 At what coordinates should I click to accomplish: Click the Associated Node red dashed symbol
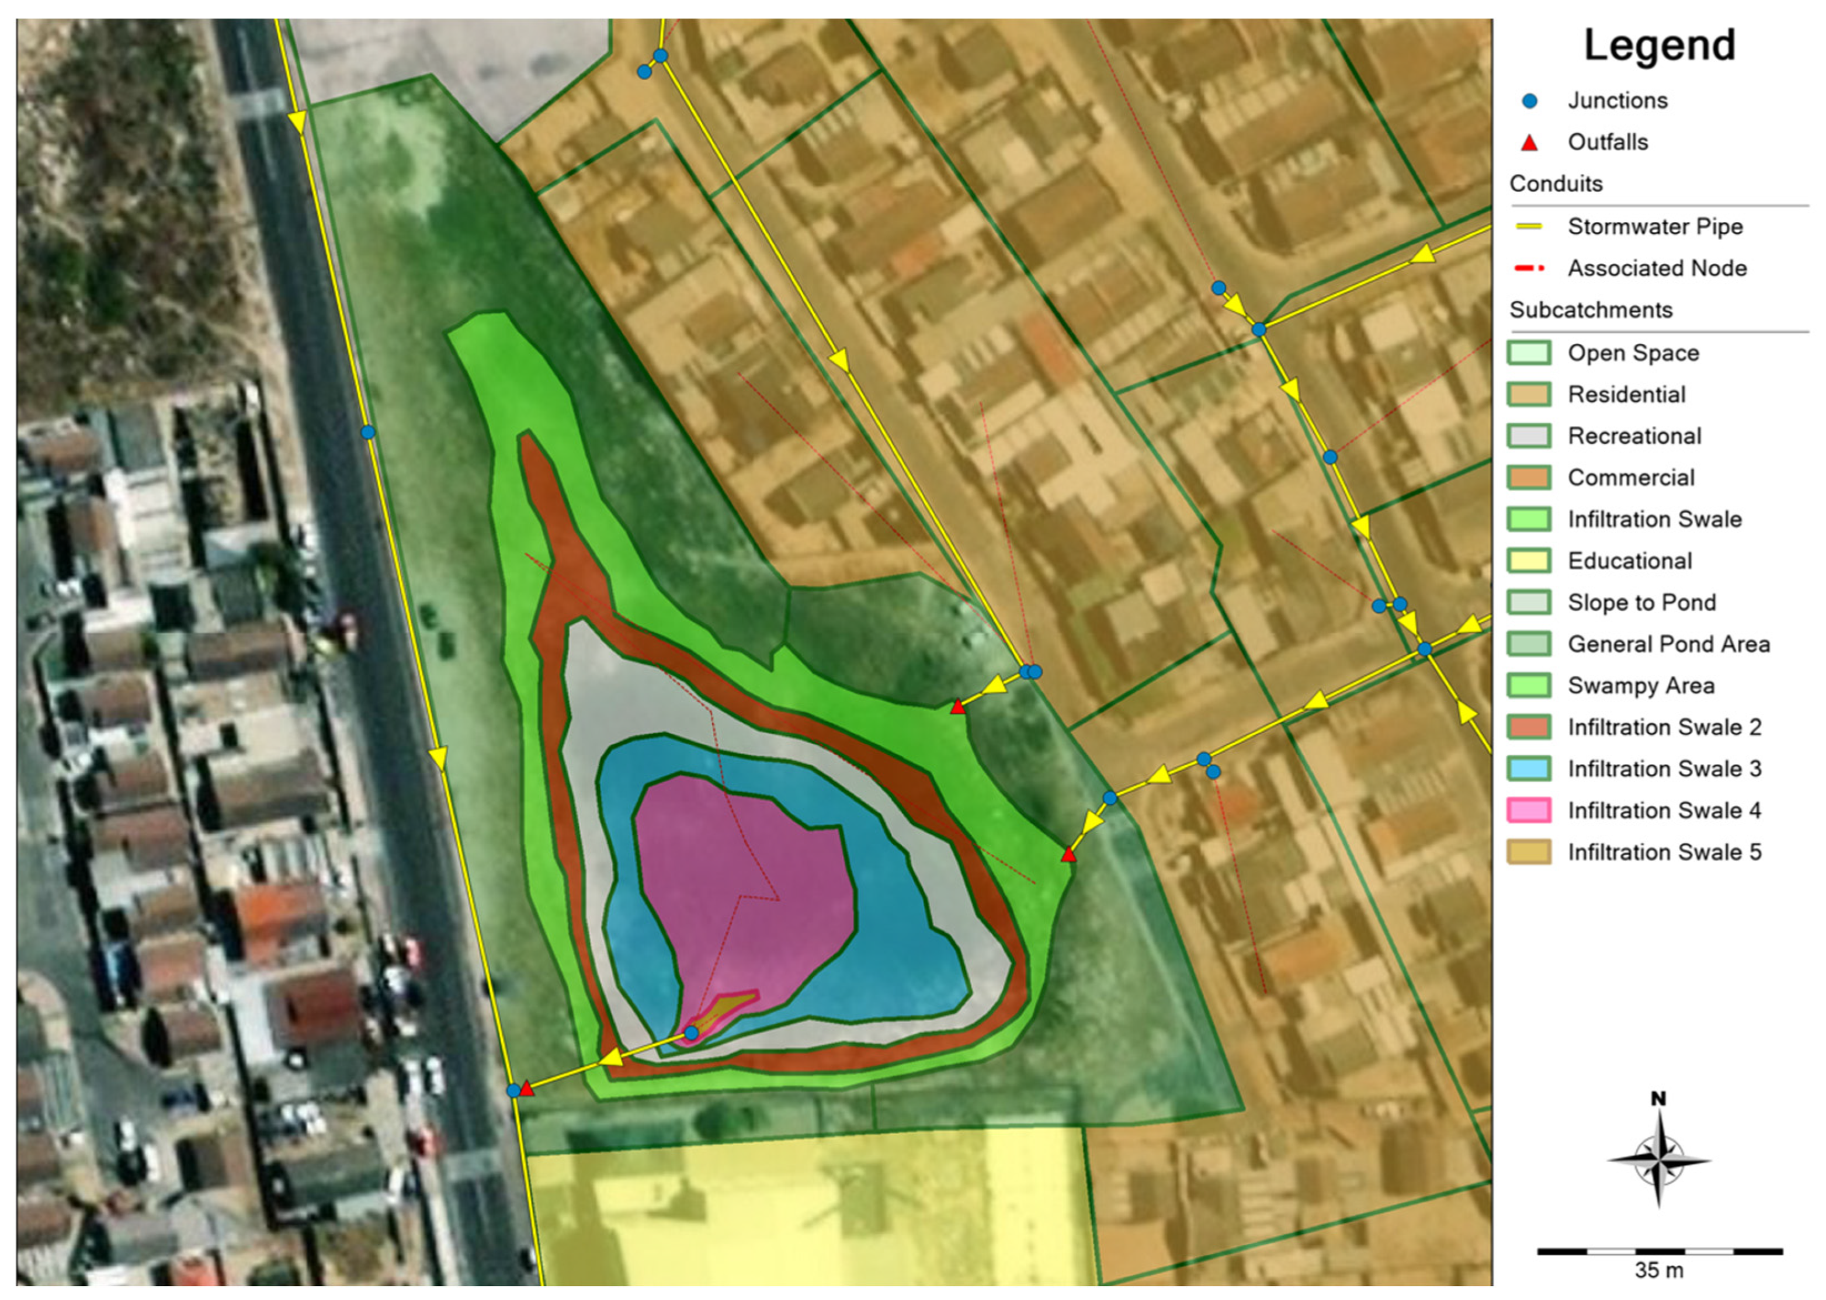coord(1529,268)
